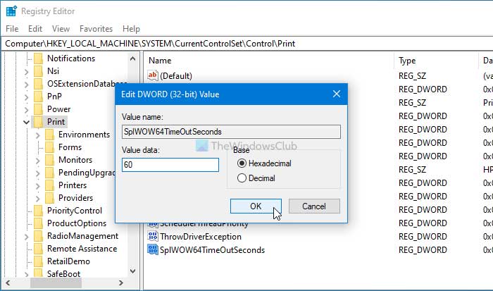Open the Favorites menu
Viewport: 493px width, 291px height.
pos(96,29)
